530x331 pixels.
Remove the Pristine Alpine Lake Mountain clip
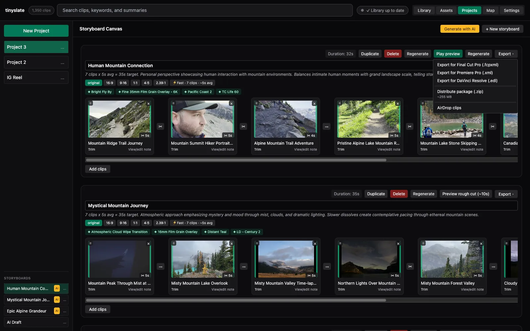[x=398, y=104]
